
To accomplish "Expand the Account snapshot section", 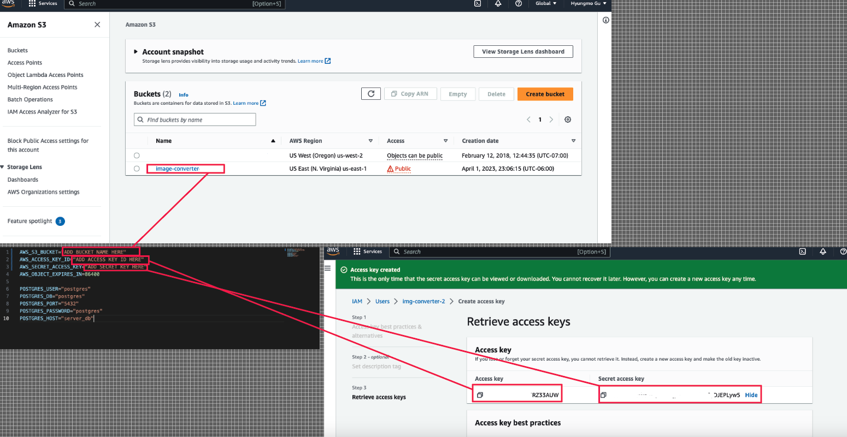I will [x=137, y=51].
